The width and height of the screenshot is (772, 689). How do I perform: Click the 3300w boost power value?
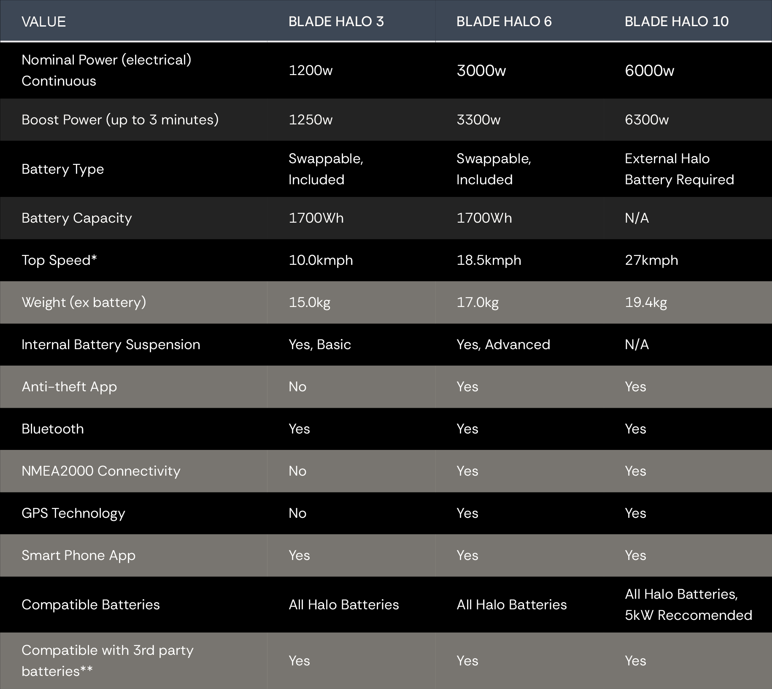(478, 120)
